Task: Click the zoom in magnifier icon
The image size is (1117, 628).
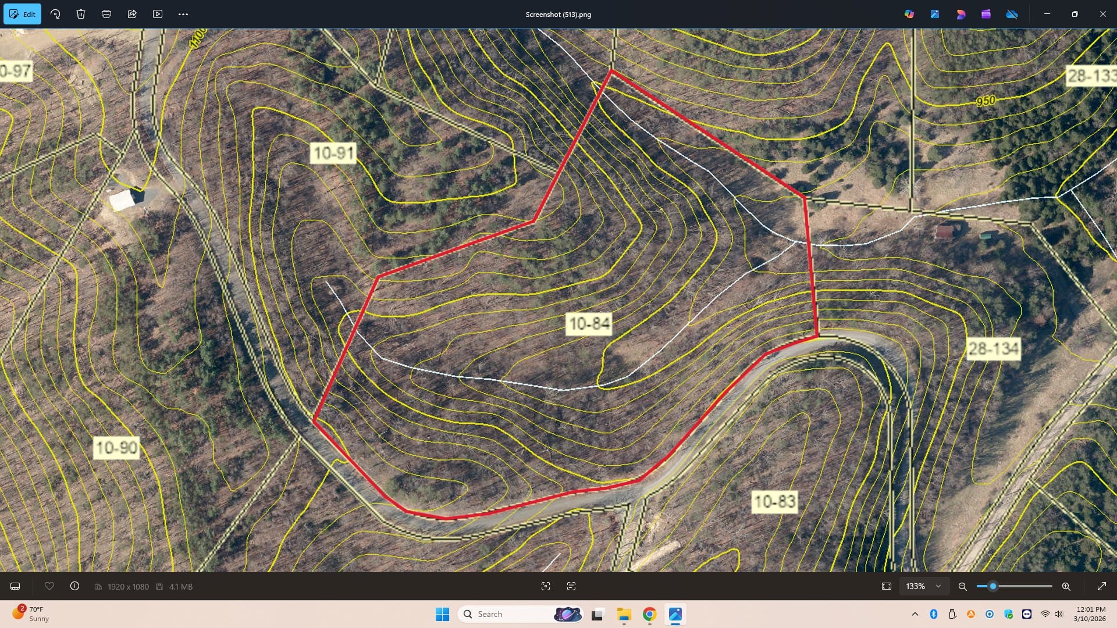Action: pos(1066,586)
